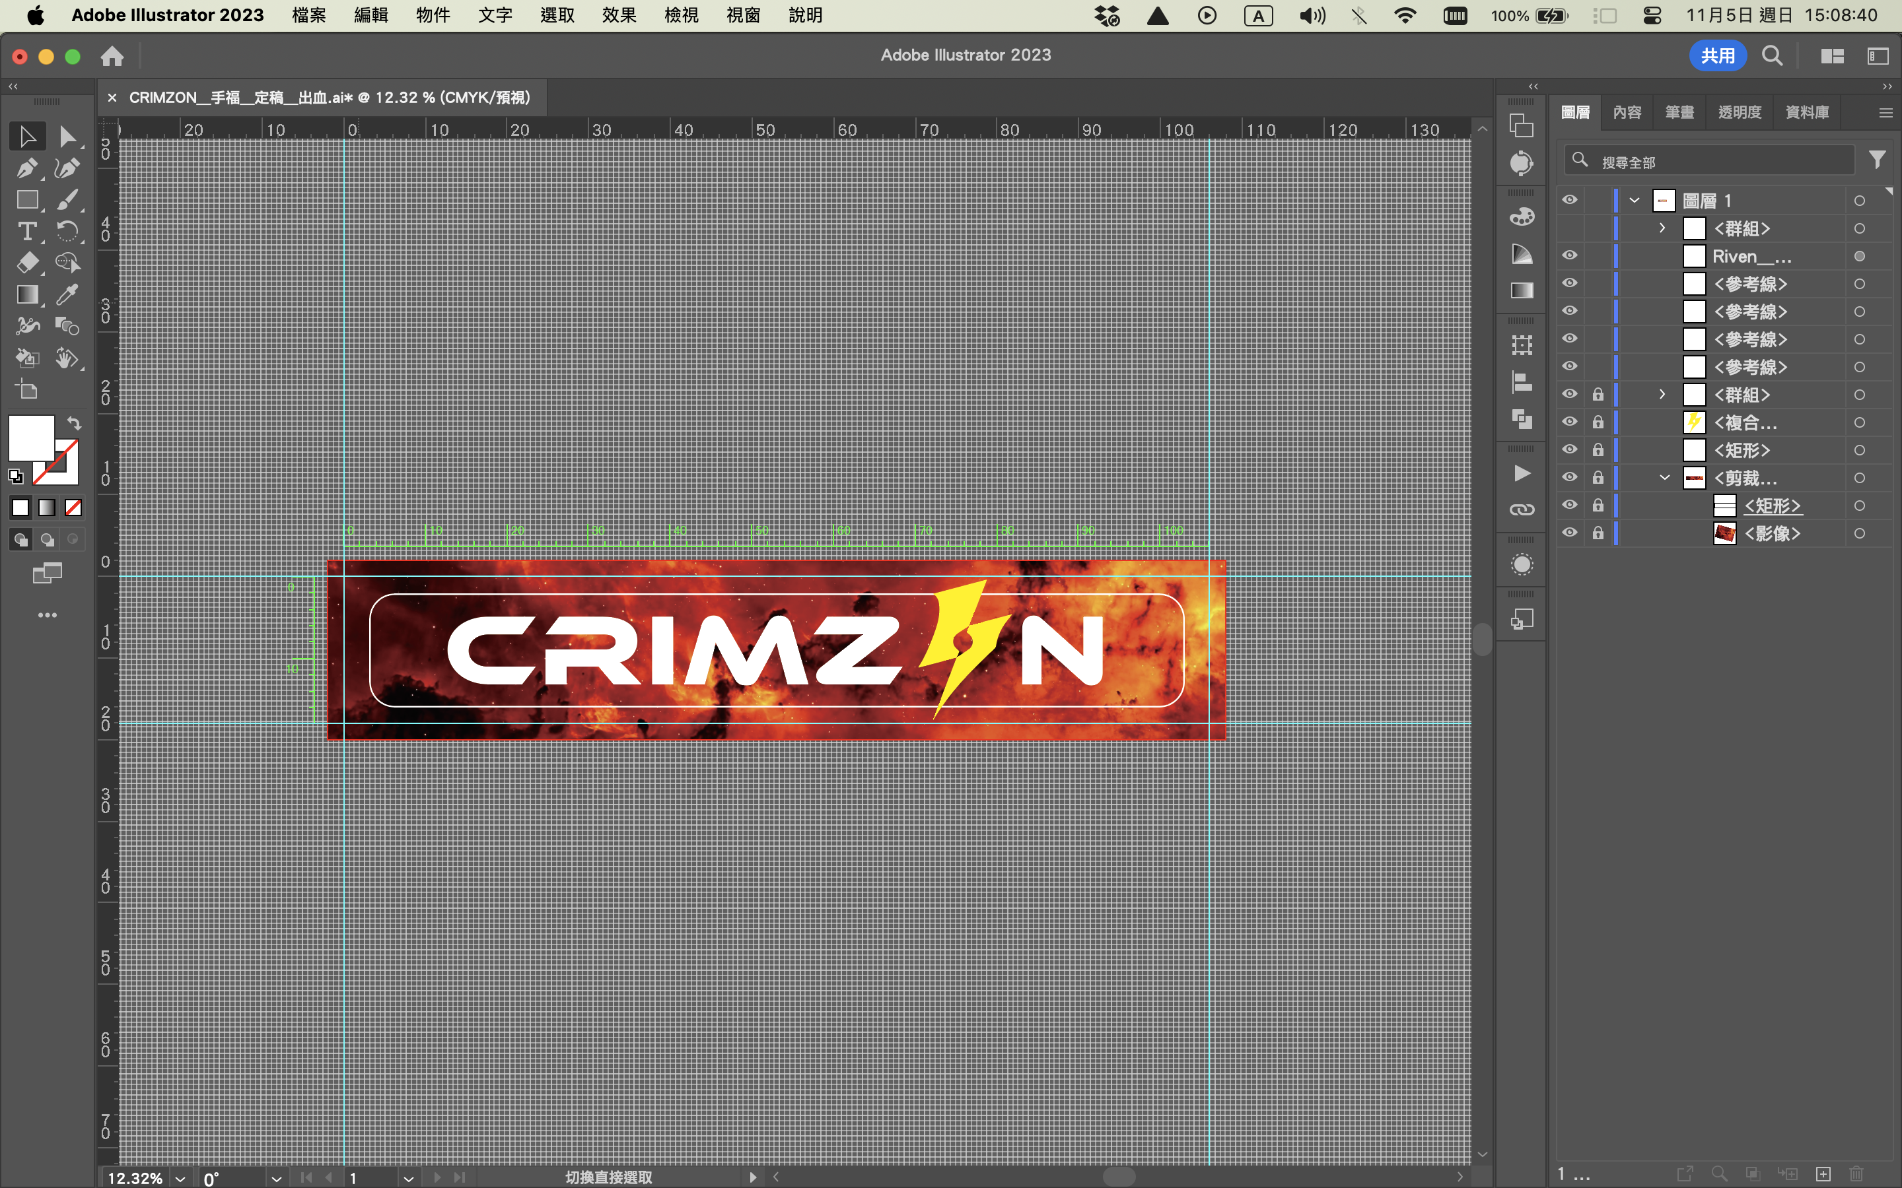This screenshot has width=1902, height=1188.
Task: Hide the 圖層 1 layer
Action: click(x=1570, y=201)
